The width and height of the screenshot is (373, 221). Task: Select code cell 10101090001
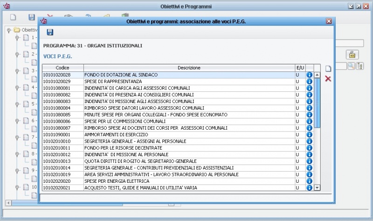tap(63, 135)
